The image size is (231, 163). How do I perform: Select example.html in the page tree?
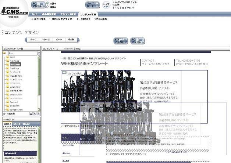(x=16, y=91)
